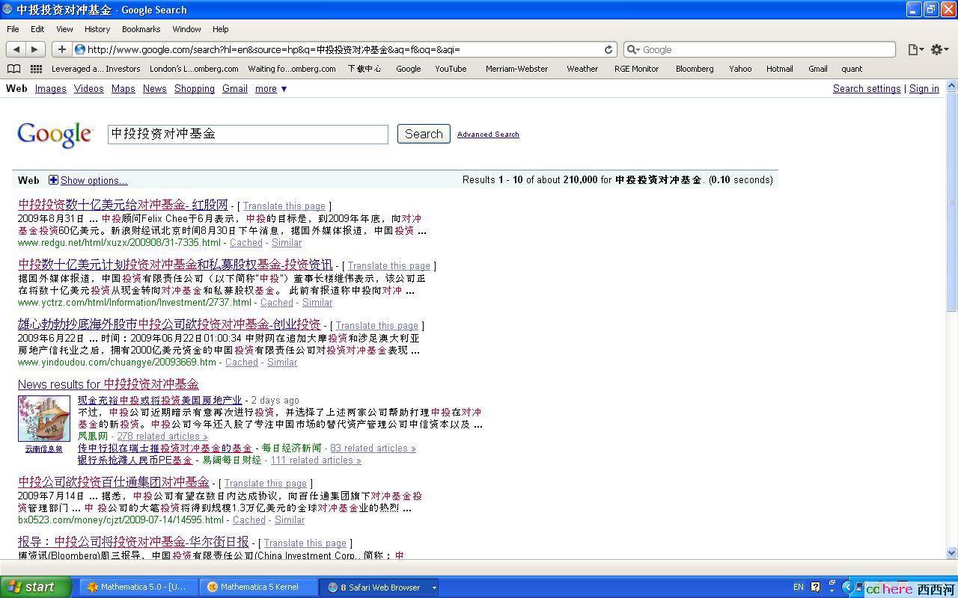Go forward using the forward arrow
958x598 pixels.
[x=34, y=49]
